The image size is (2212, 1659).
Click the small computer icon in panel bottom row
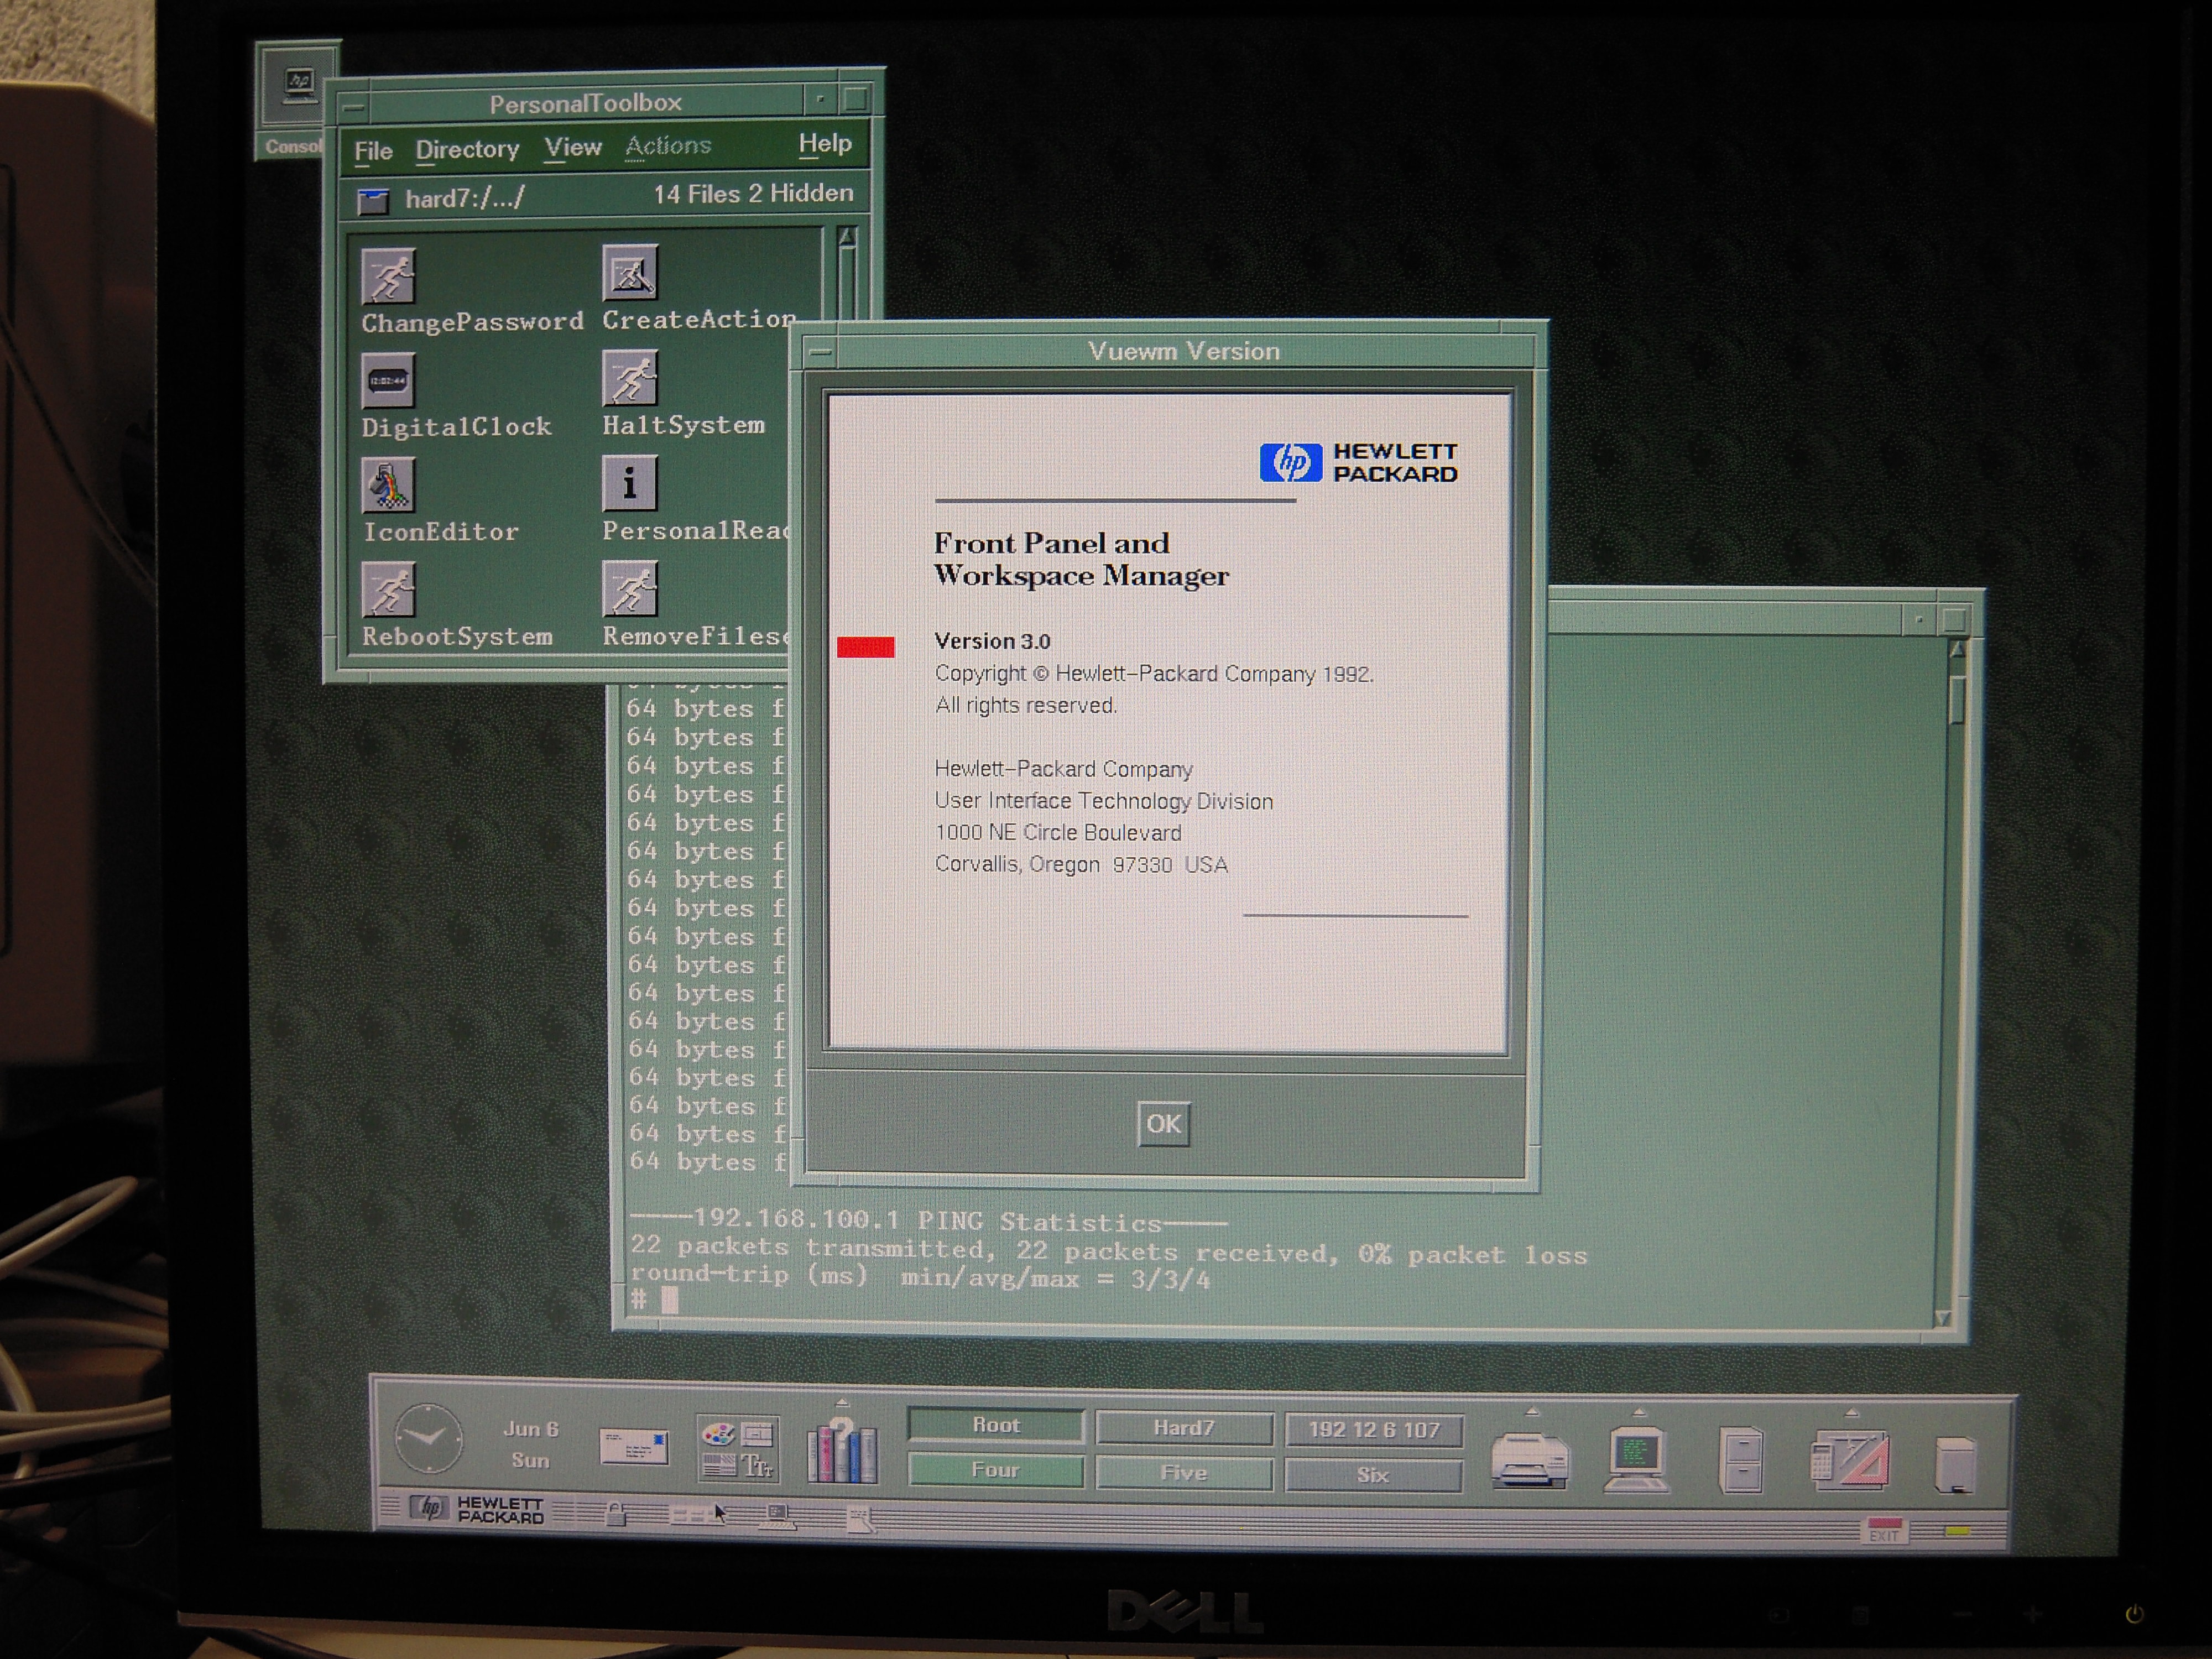coord(778,1517)
